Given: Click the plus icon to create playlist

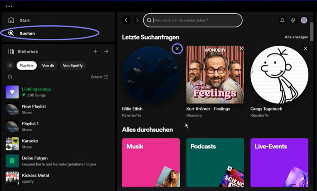Looking at the screenshot, I should pyautogui.click(x=95, y=52).
